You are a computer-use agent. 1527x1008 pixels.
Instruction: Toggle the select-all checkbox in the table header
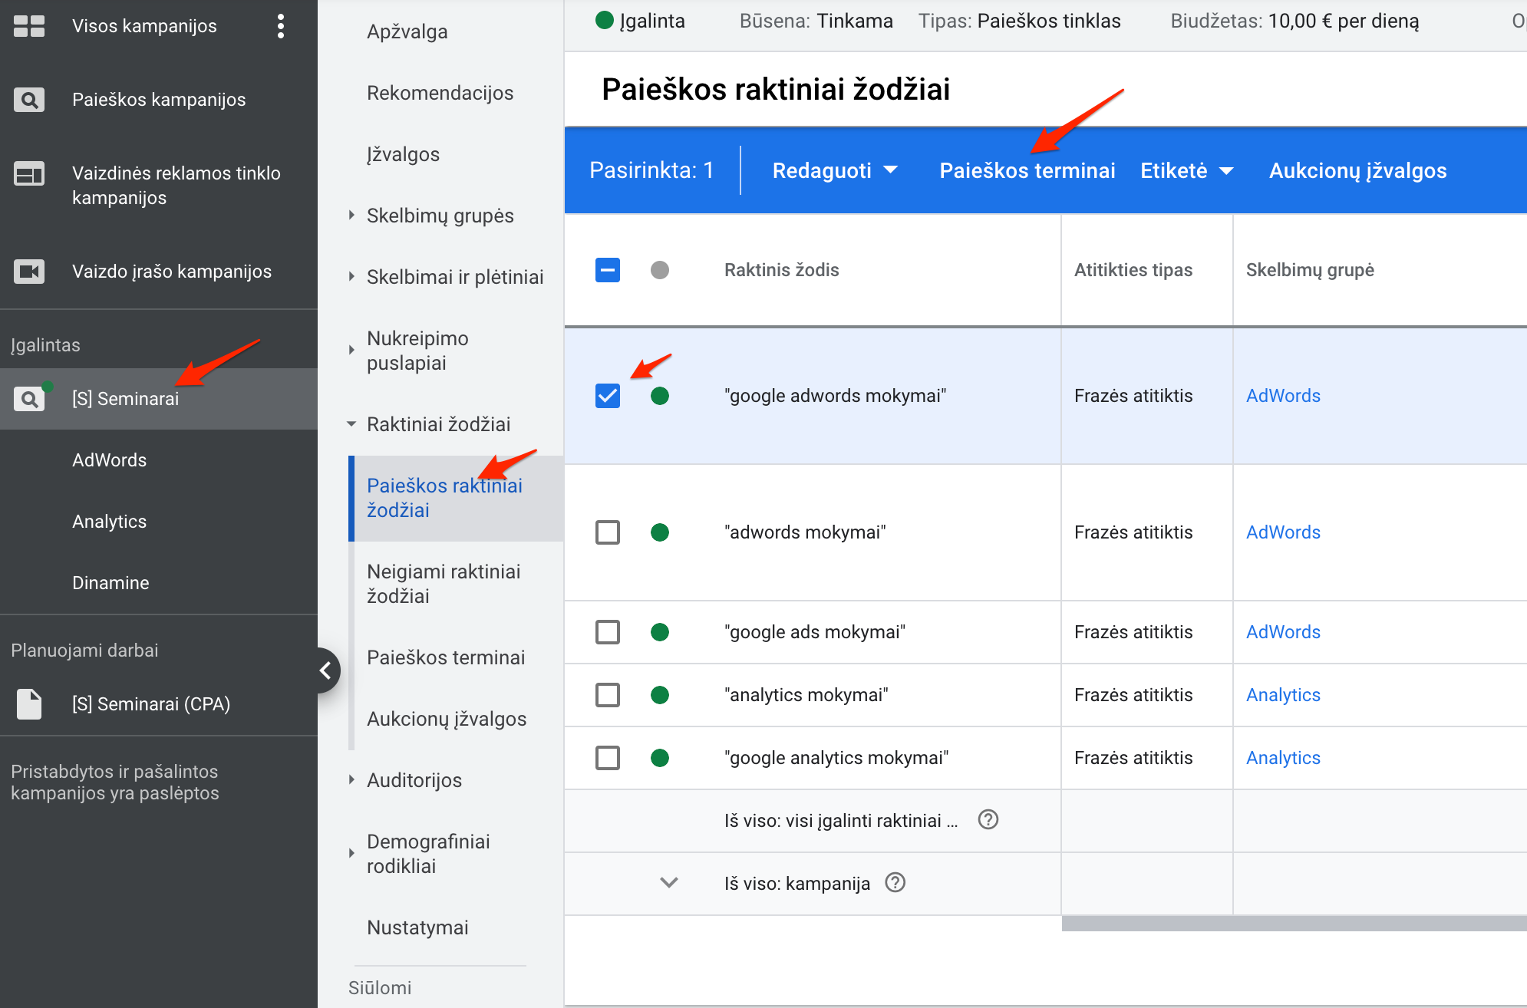(x=607, y=270)
